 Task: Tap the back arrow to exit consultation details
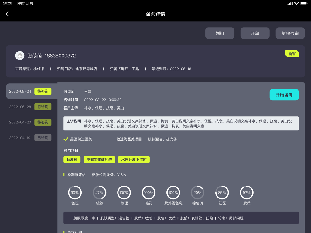(x=7, y=13)
